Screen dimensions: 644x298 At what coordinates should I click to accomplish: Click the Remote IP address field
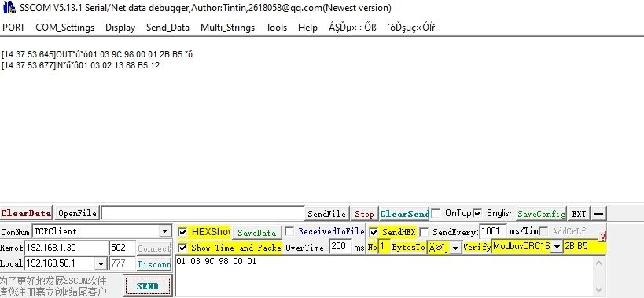click(x=66, y=248)
